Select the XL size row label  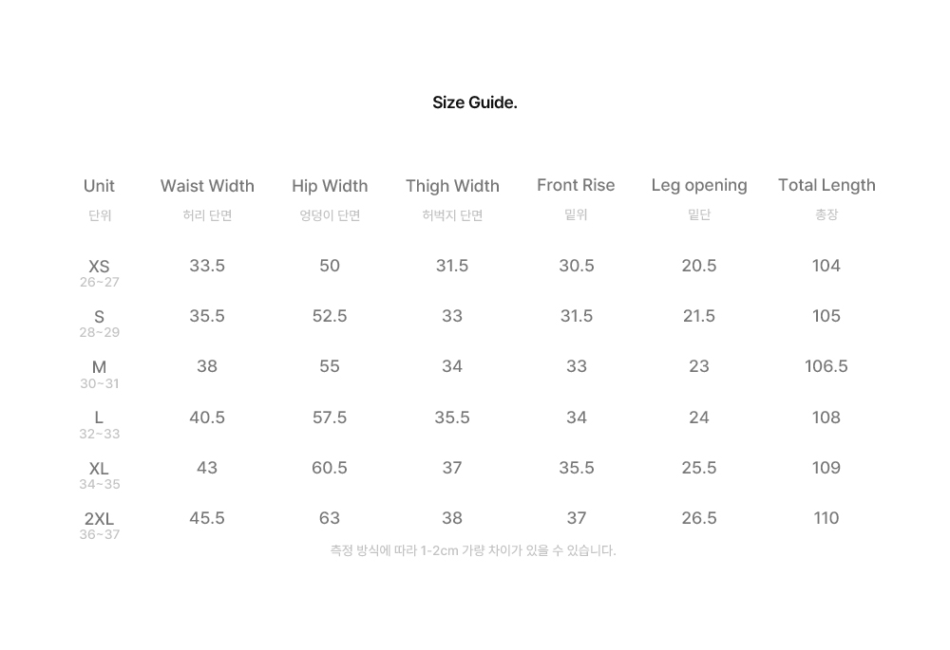point(100,469)
